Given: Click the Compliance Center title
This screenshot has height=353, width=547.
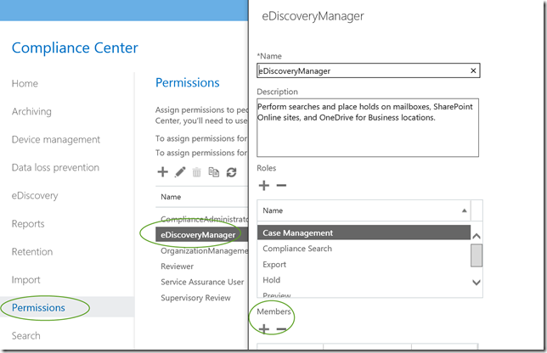Looking at the screenshot, I should pyautogui.click(x=75, y=48).
